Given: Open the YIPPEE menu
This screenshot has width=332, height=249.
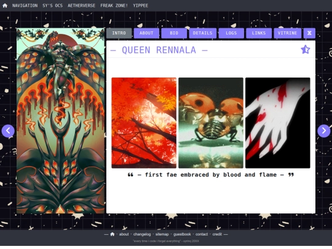Looking at the screenshot, I should 140,6.
